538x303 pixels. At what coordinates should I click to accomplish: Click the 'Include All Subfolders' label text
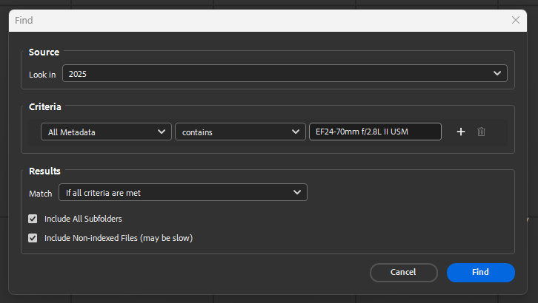[x=83, y=219]
